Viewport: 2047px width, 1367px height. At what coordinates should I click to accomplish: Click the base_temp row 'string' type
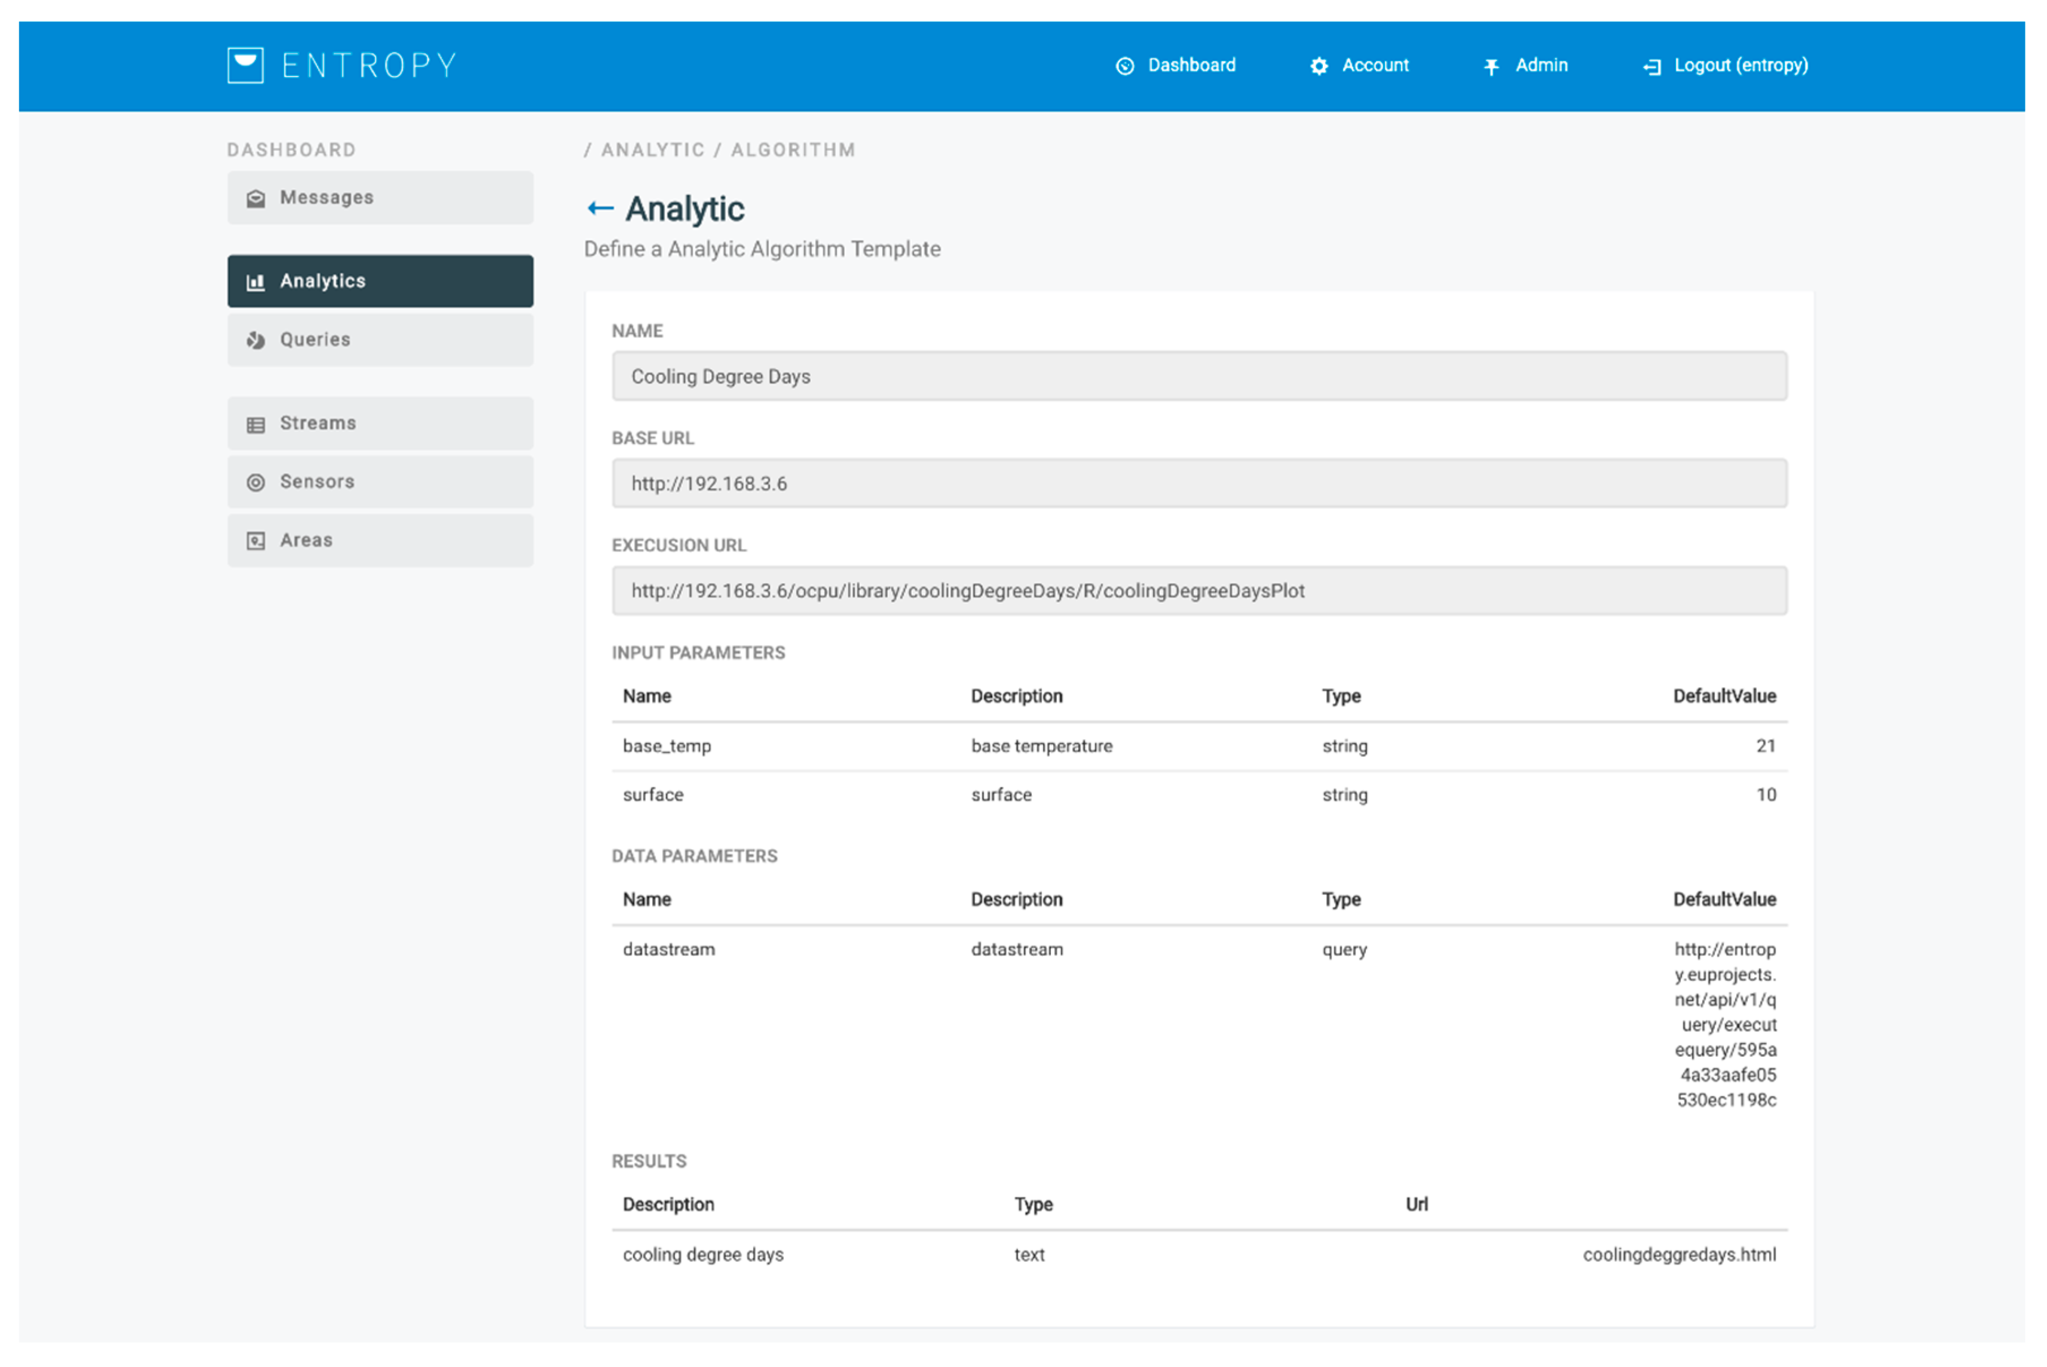tap(1344, 747)
